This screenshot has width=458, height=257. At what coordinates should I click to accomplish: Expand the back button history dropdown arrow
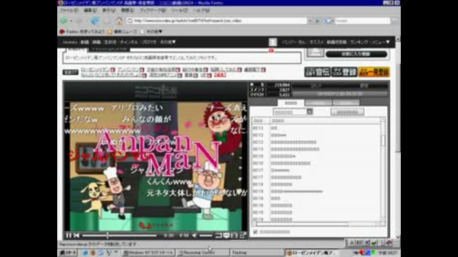click(71, 21)
